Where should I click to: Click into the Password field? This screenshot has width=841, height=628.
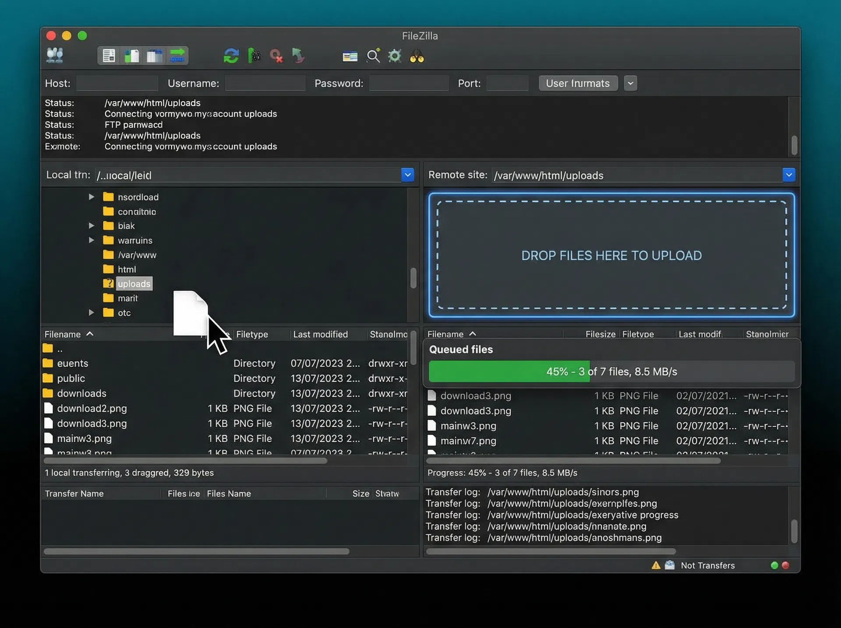[409, 83]
